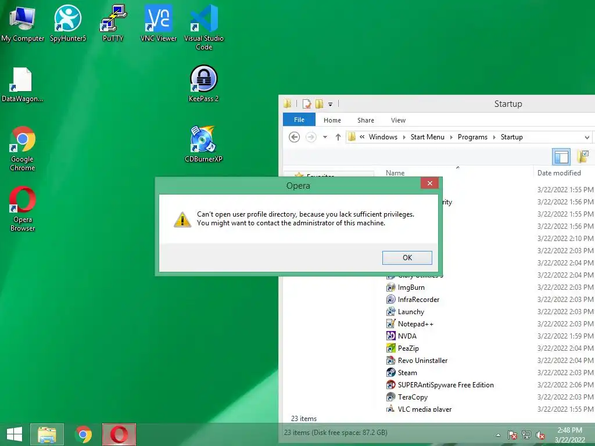Expand the chevron after Programs breadcrumb
The width and height of the screenshot is (595, 446).
494,137
